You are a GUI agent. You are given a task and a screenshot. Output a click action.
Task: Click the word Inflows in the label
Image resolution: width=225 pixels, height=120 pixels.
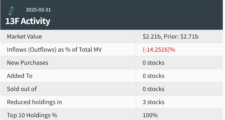(16, 50)
